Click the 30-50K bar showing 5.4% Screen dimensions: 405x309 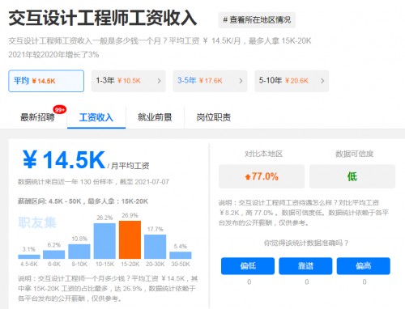(x=181, y=256)
